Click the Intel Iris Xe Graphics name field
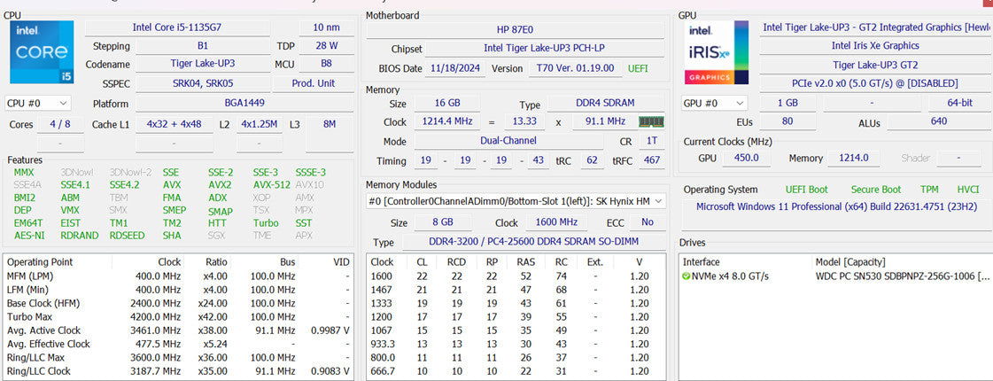The height and width of the screenshot is (381, 993). (x=875, y=46)
